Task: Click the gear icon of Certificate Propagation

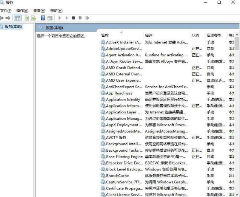Action: pyautogui.click(x=103, y=188)
